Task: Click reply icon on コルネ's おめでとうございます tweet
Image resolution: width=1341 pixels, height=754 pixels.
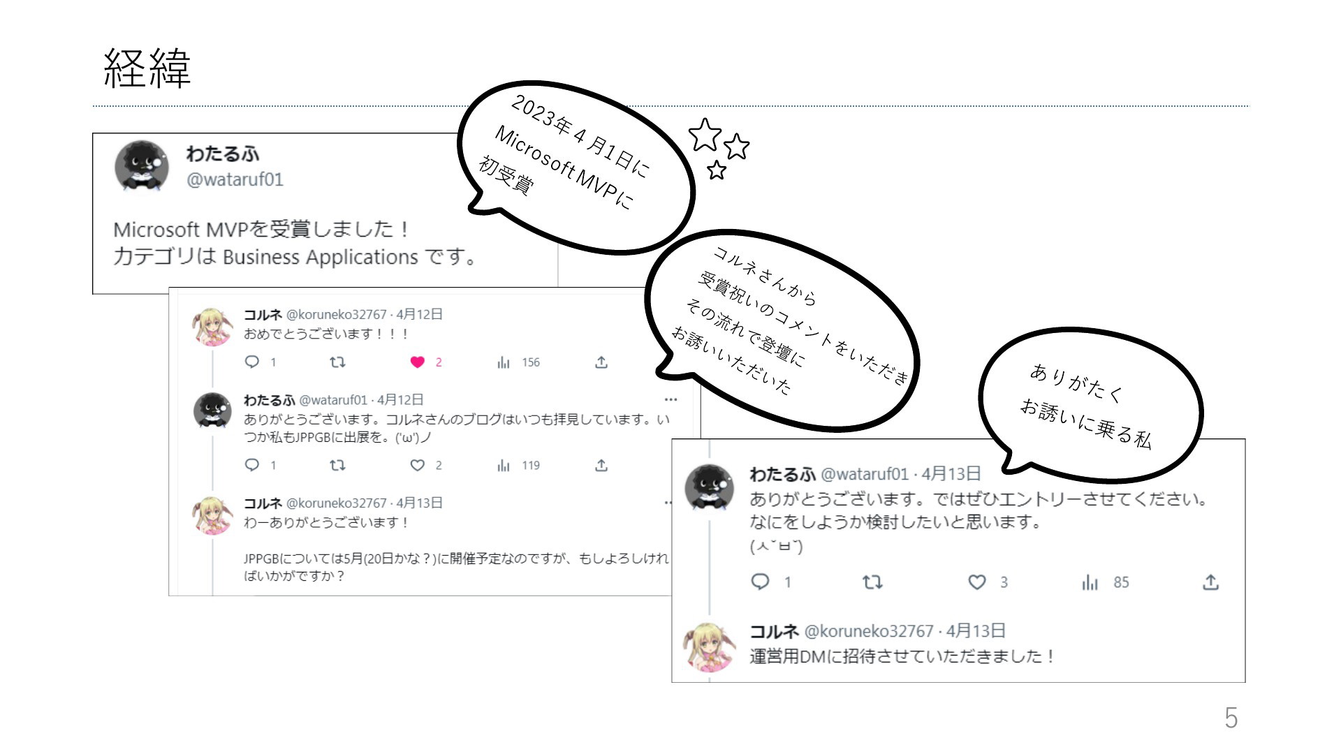Action: coord(252,362)
